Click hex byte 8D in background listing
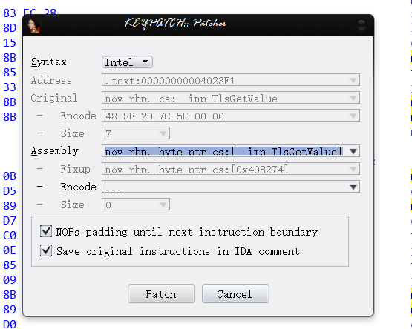The height and width of the screenshot is (329, 412). (10, 28)
